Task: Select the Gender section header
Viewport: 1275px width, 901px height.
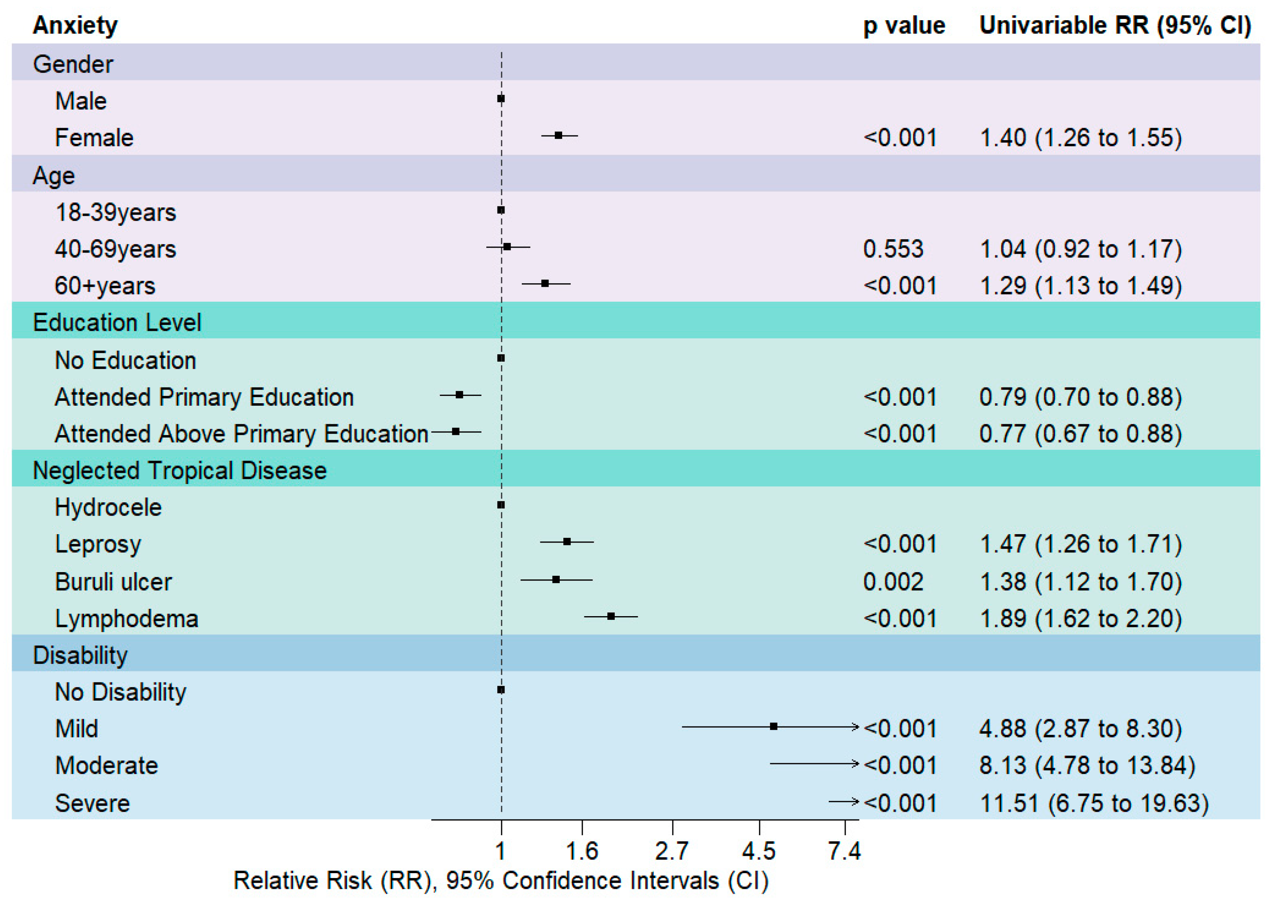Action: (x=73, y=64)
